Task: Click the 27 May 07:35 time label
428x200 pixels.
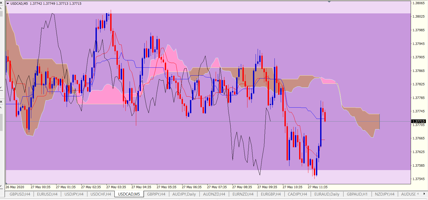Action: [x=217, y=187]
